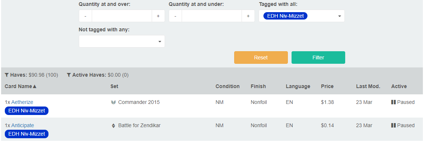Decrease Quantity at and over value

(85, 16)
